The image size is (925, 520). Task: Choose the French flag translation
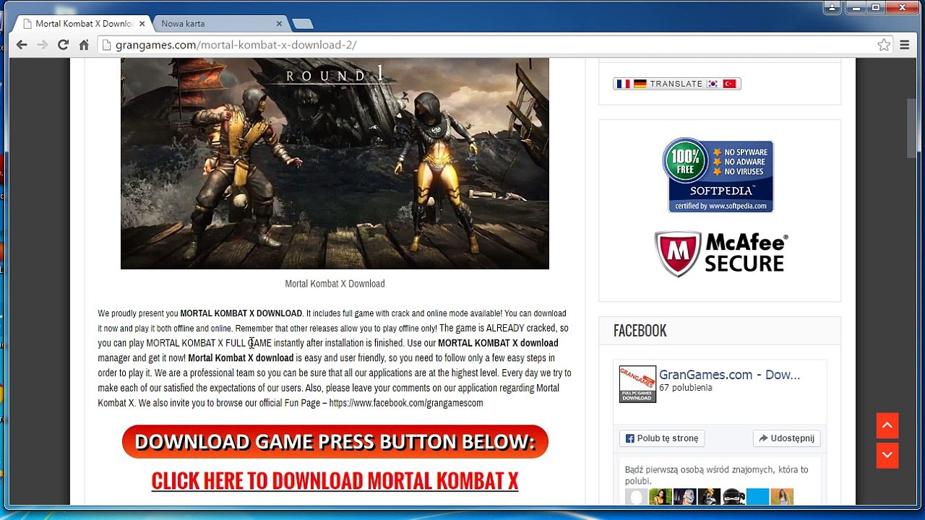tap(623, 84)
